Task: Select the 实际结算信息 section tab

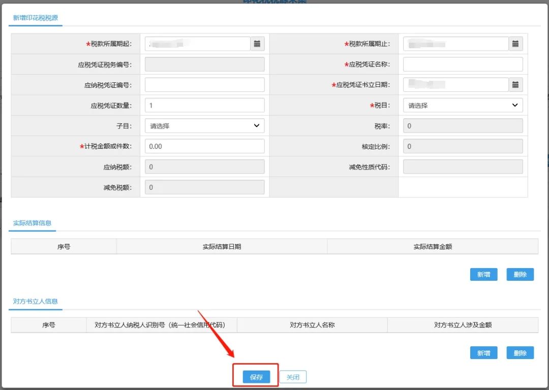Action: tap(32, 223)
